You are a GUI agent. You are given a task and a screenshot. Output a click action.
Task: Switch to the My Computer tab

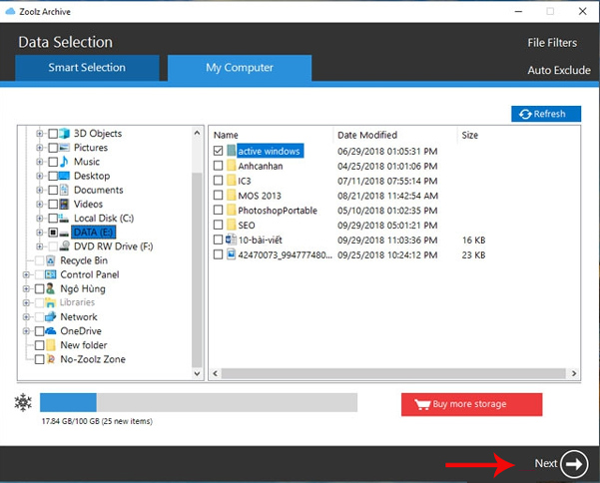pos(240,68)
